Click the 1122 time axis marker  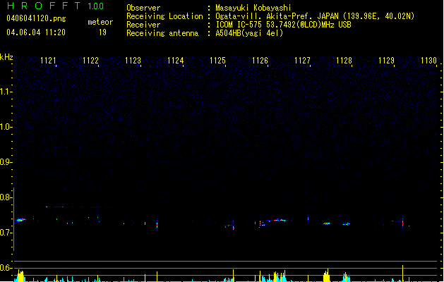[90, 61]
